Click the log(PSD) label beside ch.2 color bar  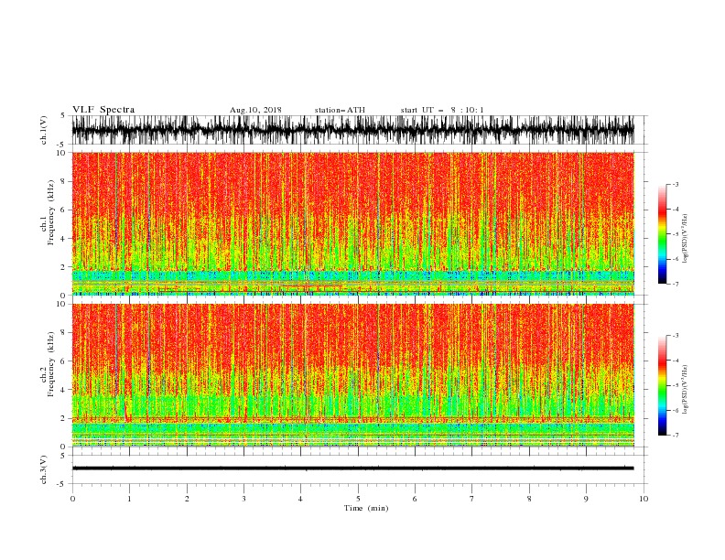pos(686,390)
